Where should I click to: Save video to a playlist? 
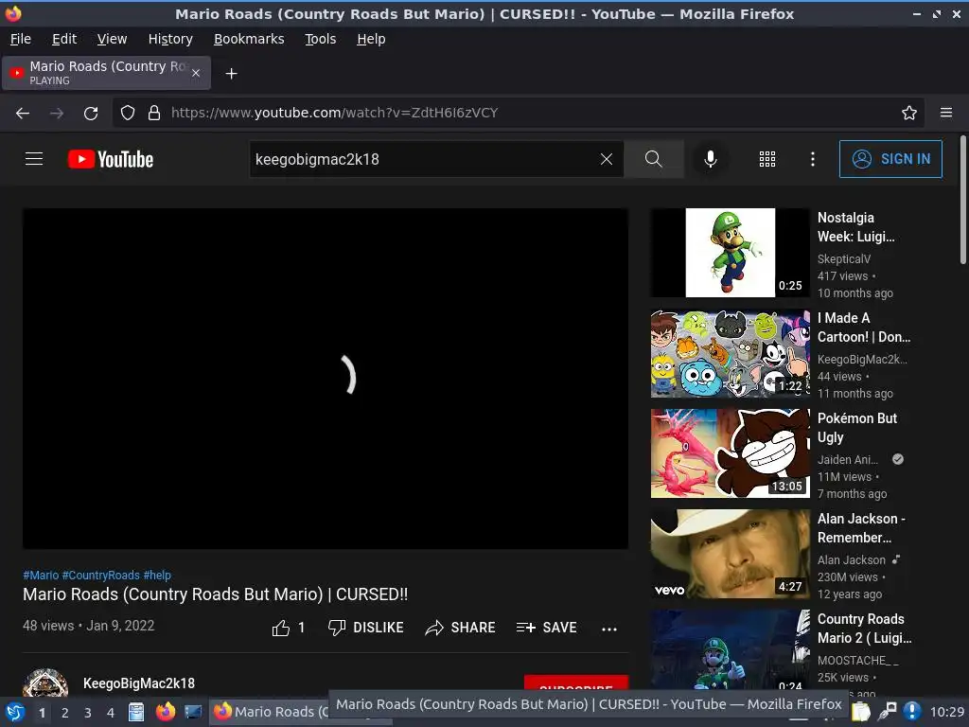pyautogui.click(x=546, y=628)
